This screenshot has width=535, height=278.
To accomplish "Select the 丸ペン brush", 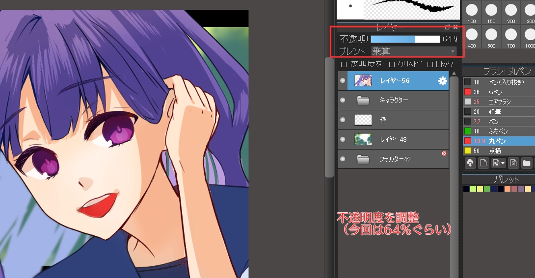I will [x=499, y=141].
